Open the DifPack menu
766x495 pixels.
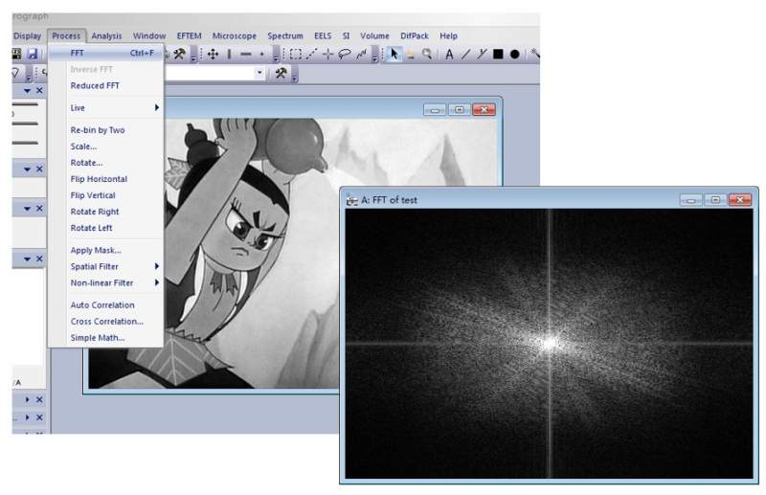[415, 35]
